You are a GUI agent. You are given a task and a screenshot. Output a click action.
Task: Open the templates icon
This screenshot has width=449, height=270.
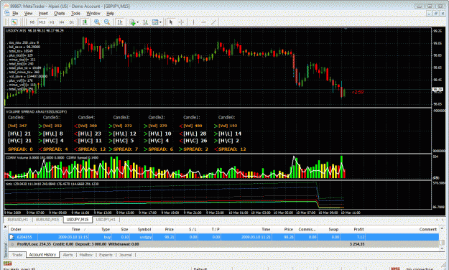(155, 22)
